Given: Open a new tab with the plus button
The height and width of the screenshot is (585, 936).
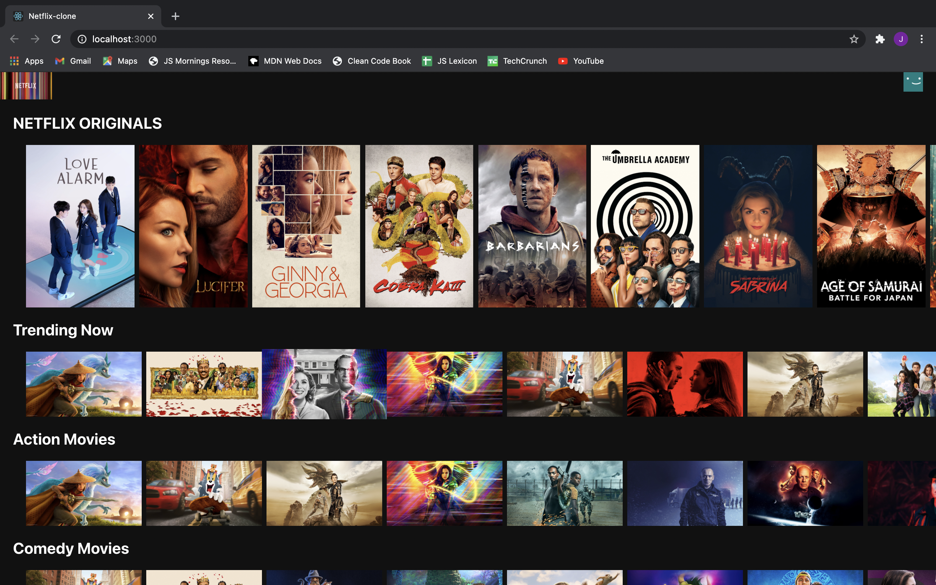Looking at the screenshot, I should point(175,16).
